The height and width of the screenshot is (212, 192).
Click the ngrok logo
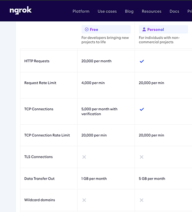click(x=21, y=10)
